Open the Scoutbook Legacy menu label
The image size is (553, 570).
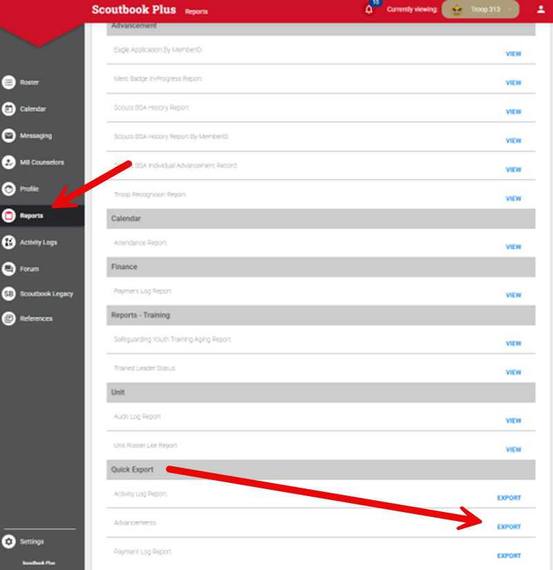(x=46, y=294)
